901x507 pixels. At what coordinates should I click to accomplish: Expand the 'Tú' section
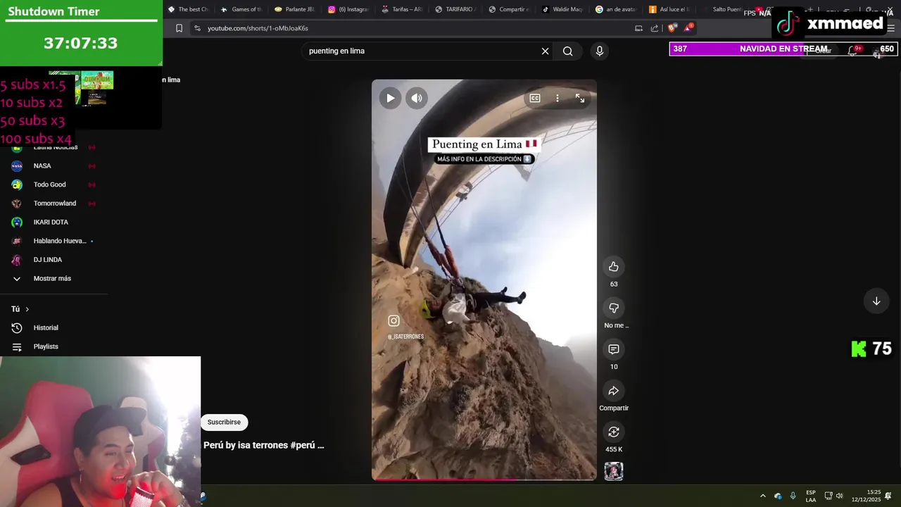coord(20,309)
